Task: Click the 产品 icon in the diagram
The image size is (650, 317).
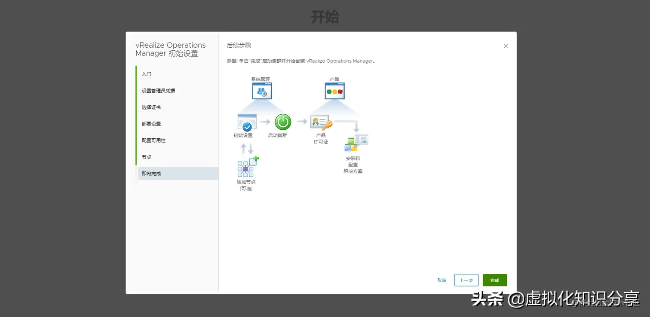Action: coord(334,91)
